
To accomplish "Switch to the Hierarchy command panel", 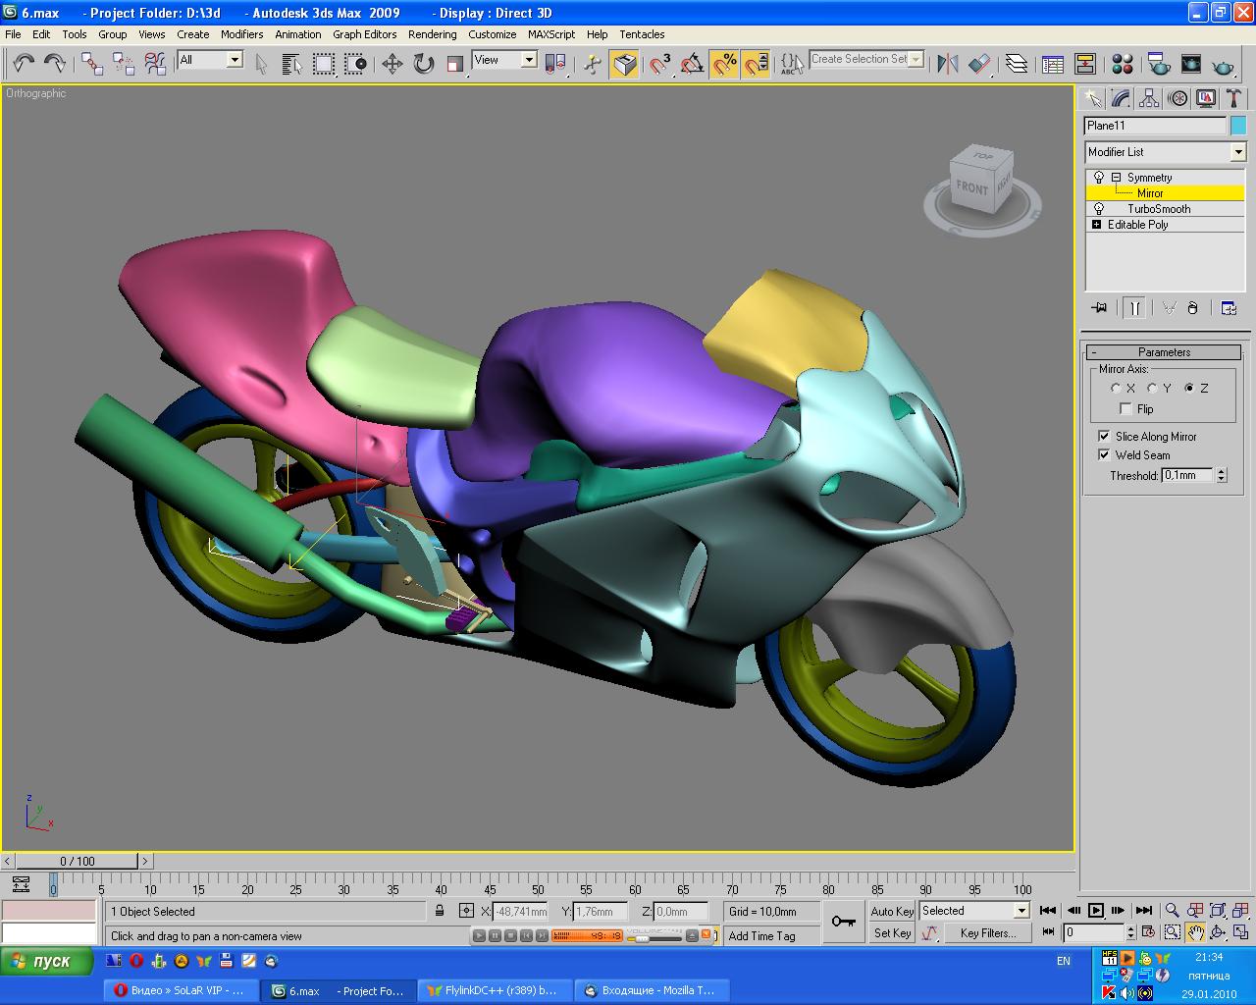I will 1149,99.
